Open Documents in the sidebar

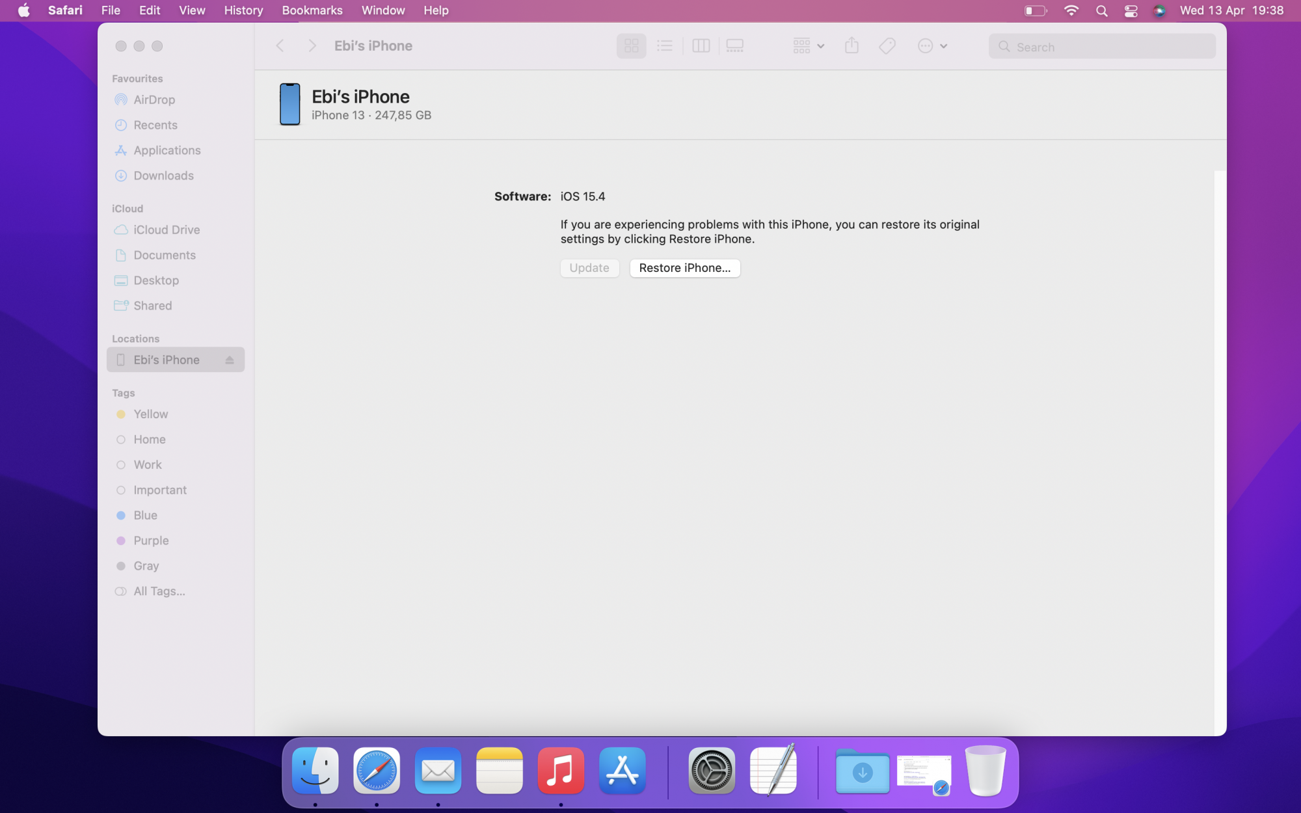pyautogui.click(x=175, y=255)
